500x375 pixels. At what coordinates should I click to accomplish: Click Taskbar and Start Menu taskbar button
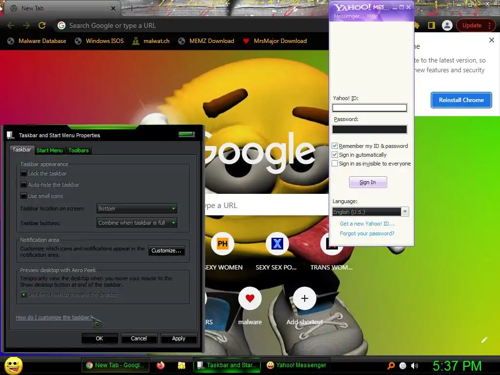pos(227,365)
